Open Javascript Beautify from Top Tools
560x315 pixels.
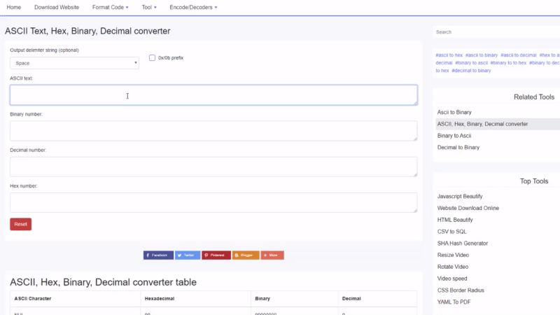(x=460, y=197)
